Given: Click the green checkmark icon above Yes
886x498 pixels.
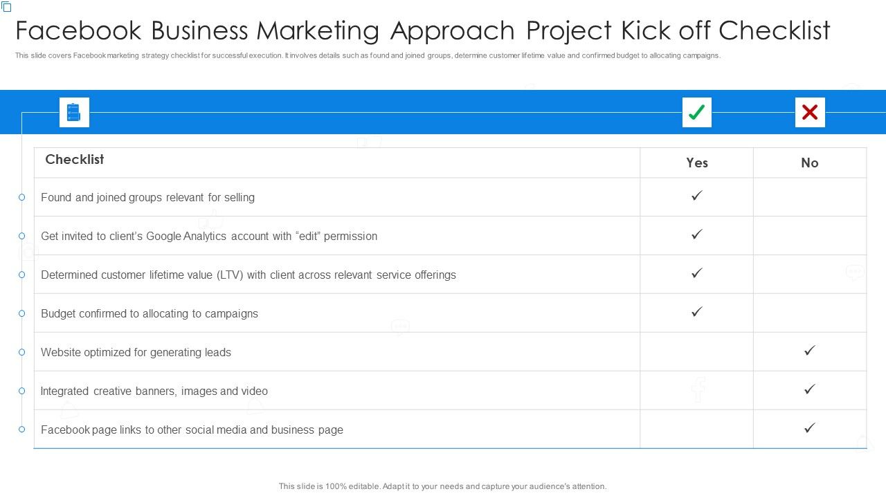Looking at the screenshot, I should [697, 113].
